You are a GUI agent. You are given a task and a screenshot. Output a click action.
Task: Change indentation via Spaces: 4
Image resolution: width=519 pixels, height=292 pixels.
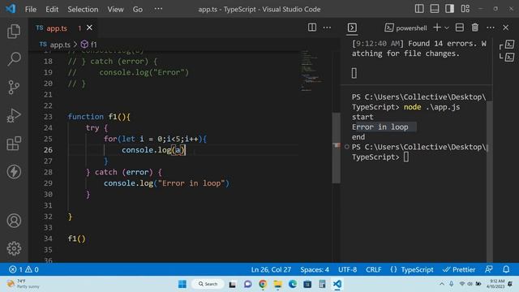click(315, 269)
